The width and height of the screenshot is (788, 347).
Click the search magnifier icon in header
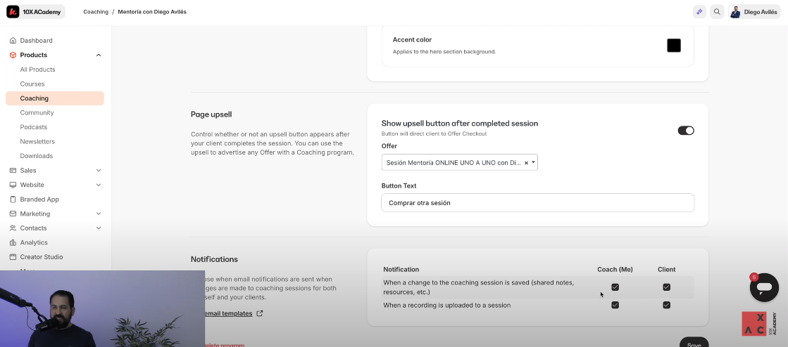(717, 12)
